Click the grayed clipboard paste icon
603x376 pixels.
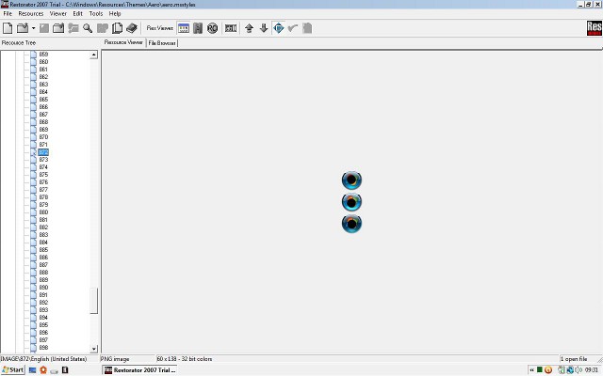pyautogui.click(x=307, y=28)
